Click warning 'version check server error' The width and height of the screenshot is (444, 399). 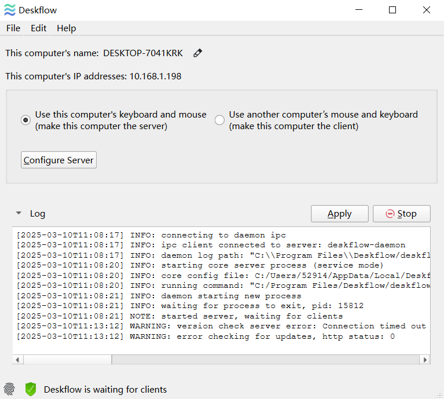click(x=221, y=326)
